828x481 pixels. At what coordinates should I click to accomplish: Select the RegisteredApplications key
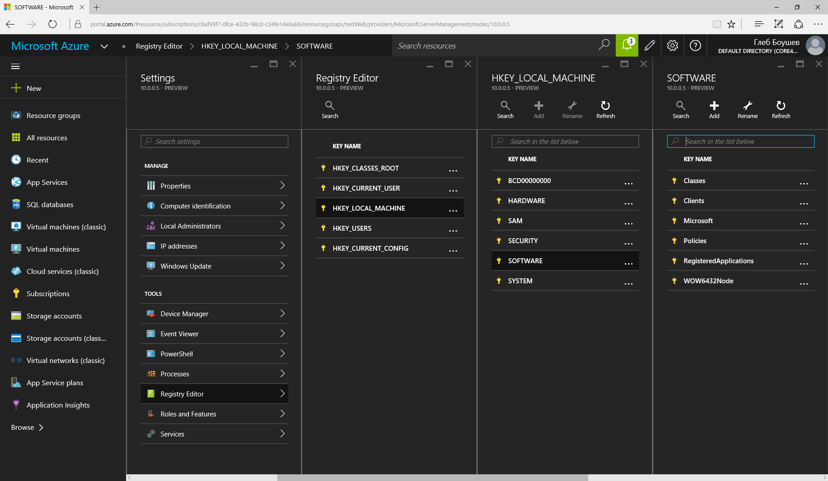tap(741, 261)
